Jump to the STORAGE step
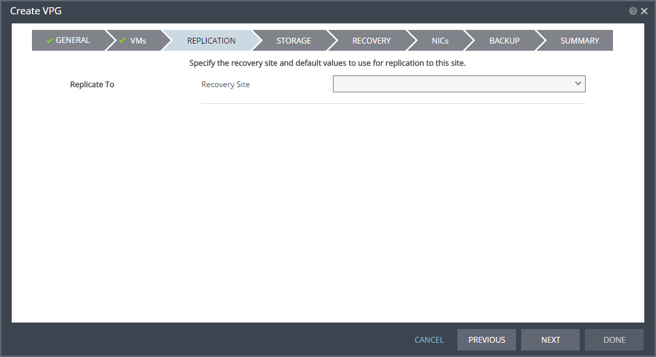 (x=294, y=40)
